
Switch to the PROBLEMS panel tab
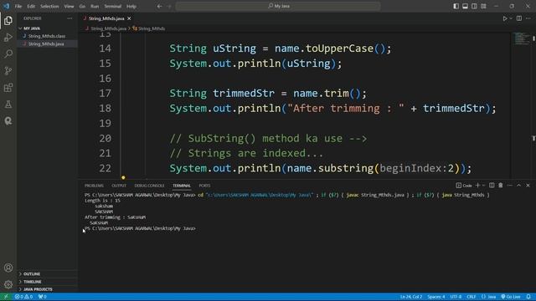click(x=94, y=186)
